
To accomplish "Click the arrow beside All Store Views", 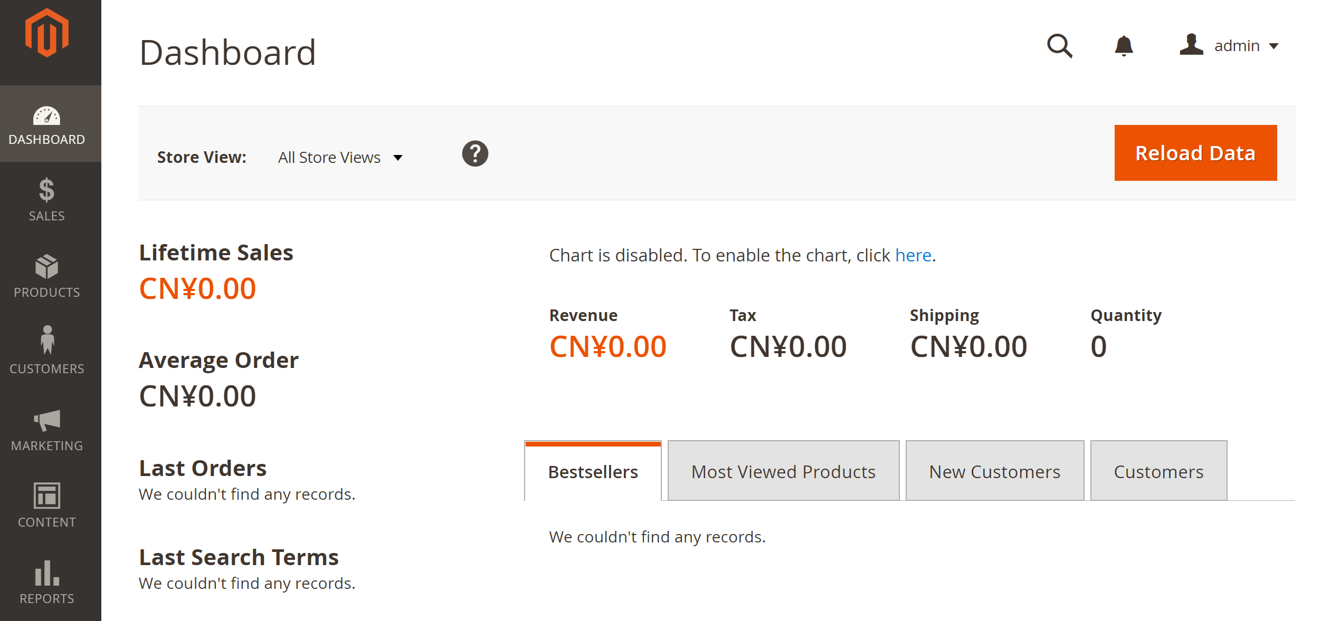I will 398,158.
